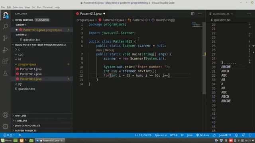The width and height of the screenshot is (255, 143).
Task: Open the Explorer view in activity bar
Action: coord(5,15)
